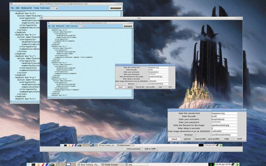
Task: Focus the remote host field in the large Tickle Screen window
Action: tap(223, 113)
